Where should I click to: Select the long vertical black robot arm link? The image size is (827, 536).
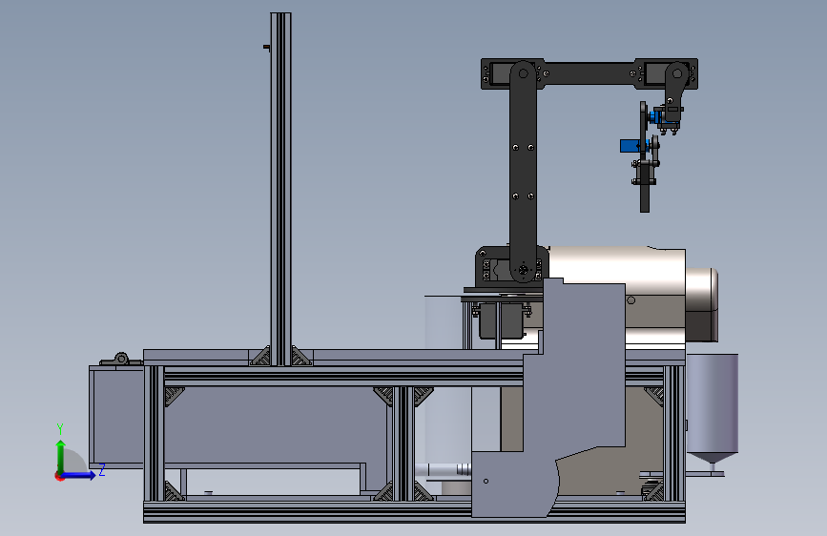(x=523, y=172)
